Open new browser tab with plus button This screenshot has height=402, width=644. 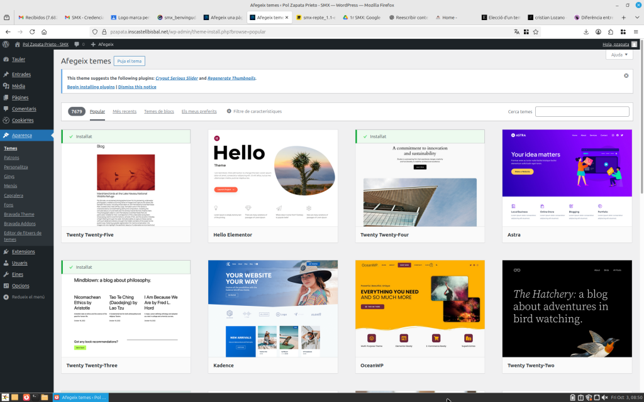623,18
